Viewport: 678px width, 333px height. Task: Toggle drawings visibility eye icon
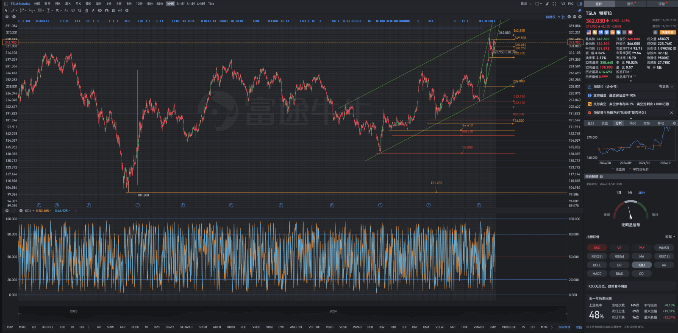[x=100, y=11]
